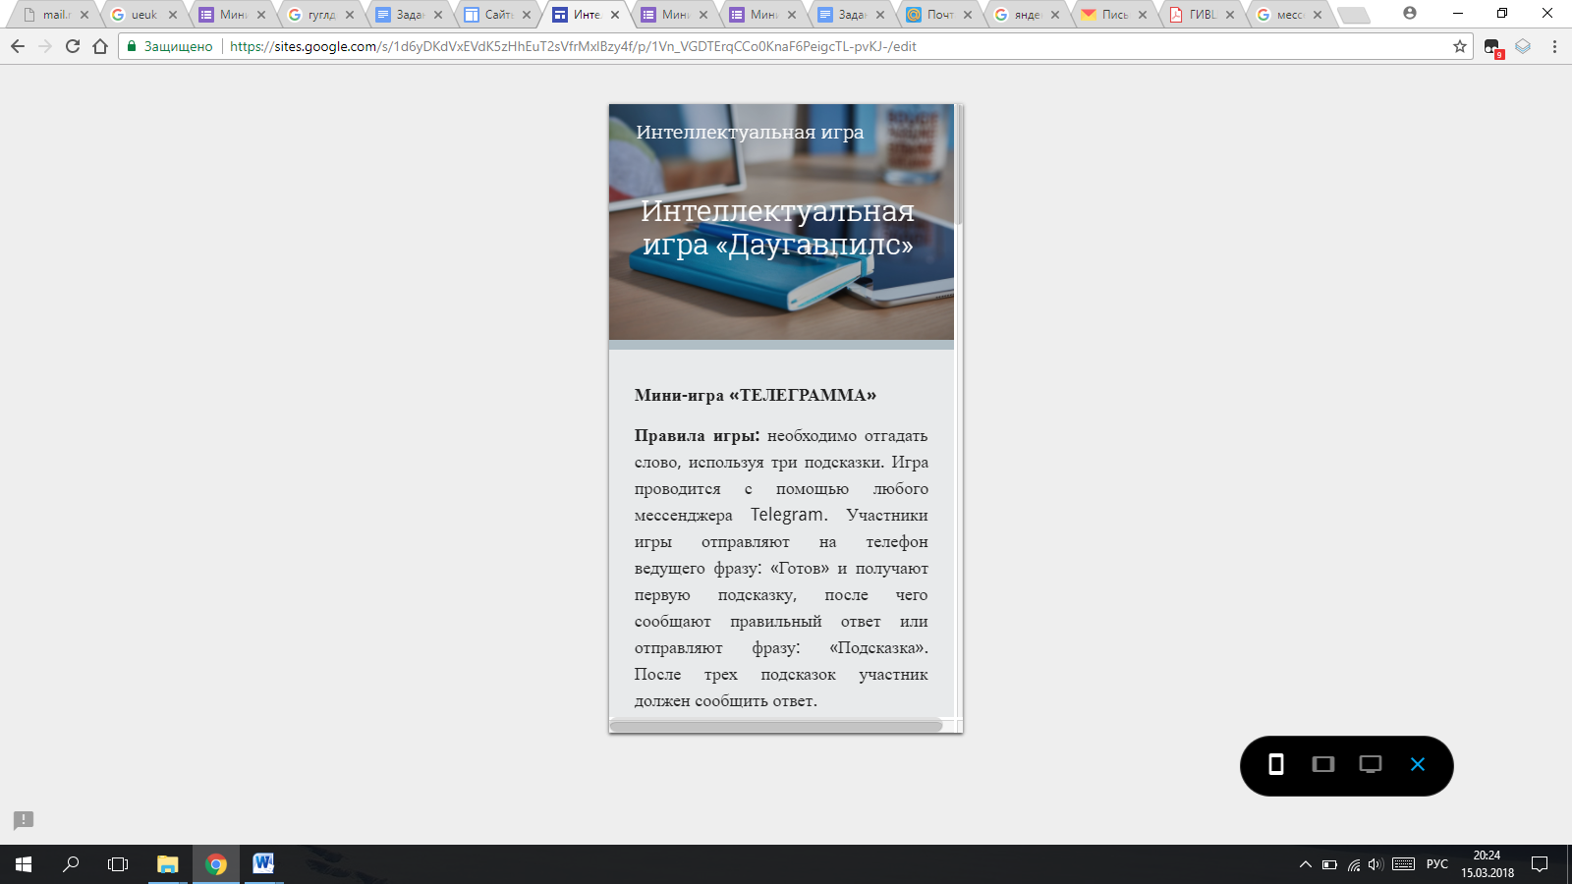Image resolution: width=1572 pixels, height=884 pixels.
Task: Click the layered stack extension icon
Action: tap(1523, 46)
